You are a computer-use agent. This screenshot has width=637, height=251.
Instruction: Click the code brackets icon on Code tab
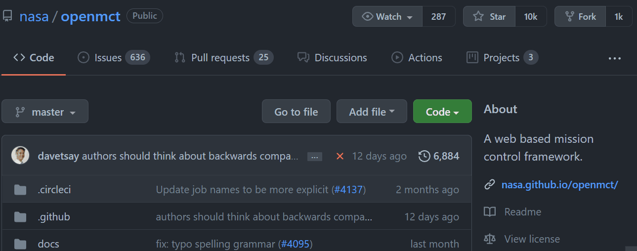pyautogui.click(x=19, y=57)
